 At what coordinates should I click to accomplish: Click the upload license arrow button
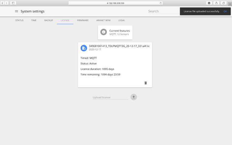[133, 97]
